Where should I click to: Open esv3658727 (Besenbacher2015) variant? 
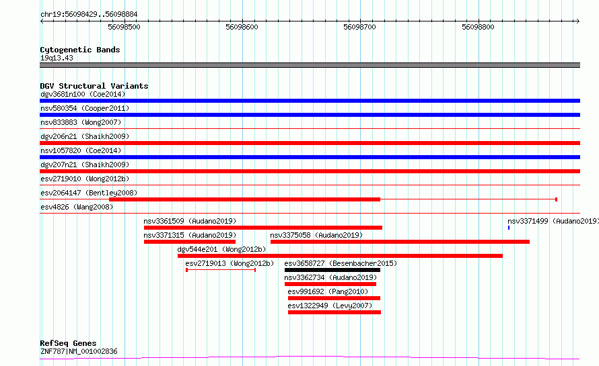(341, 263)
